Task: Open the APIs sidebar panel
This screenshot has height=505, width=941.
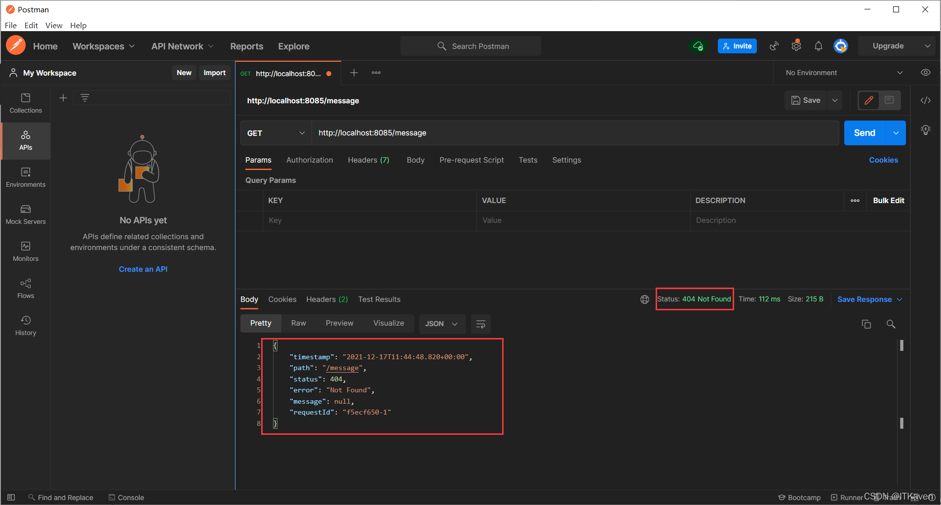Action: pos(26,141)
